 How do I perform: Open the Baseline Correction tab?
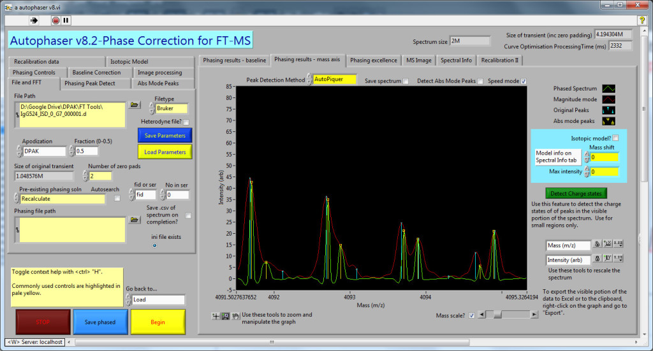coord(99,73)
